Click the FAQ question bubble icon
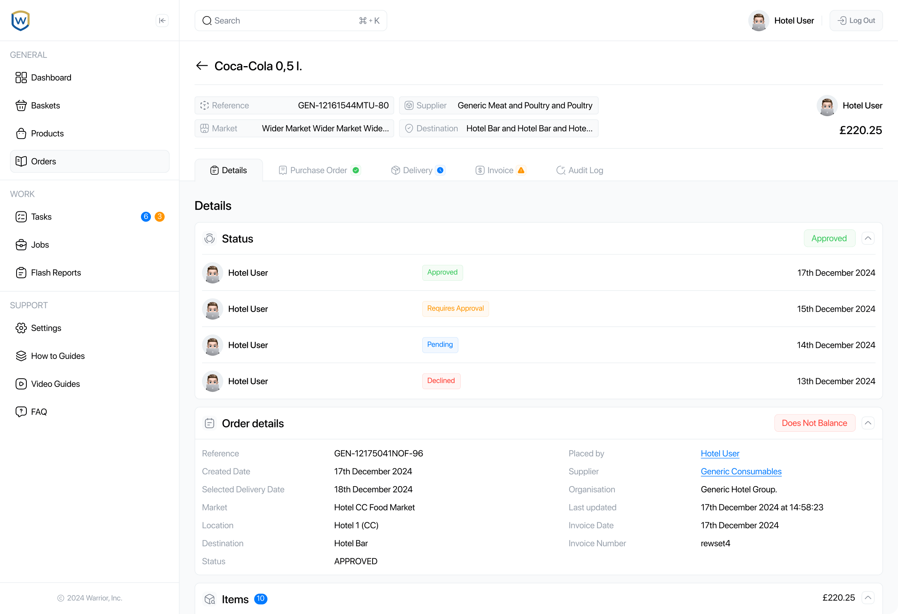Image resolution: width=898 pixels, height=614 pixels. pos(21,412)
